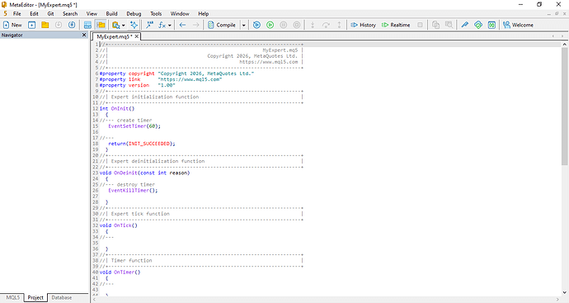569x303 pixels.
Task: Click the editor scroll up arrow
Action: click(x=565, y=45)
